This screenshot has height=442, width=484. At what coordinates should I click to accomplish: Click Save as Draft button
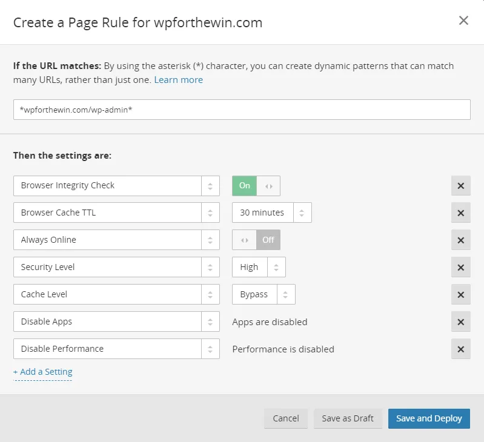348,418
